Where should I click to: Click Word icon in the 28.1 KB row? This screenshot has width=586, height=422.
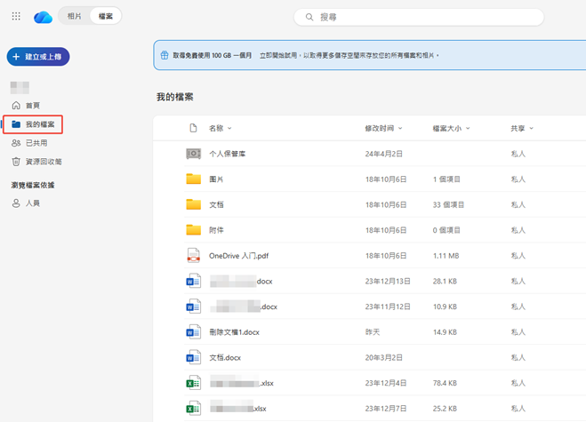point(194,281)
